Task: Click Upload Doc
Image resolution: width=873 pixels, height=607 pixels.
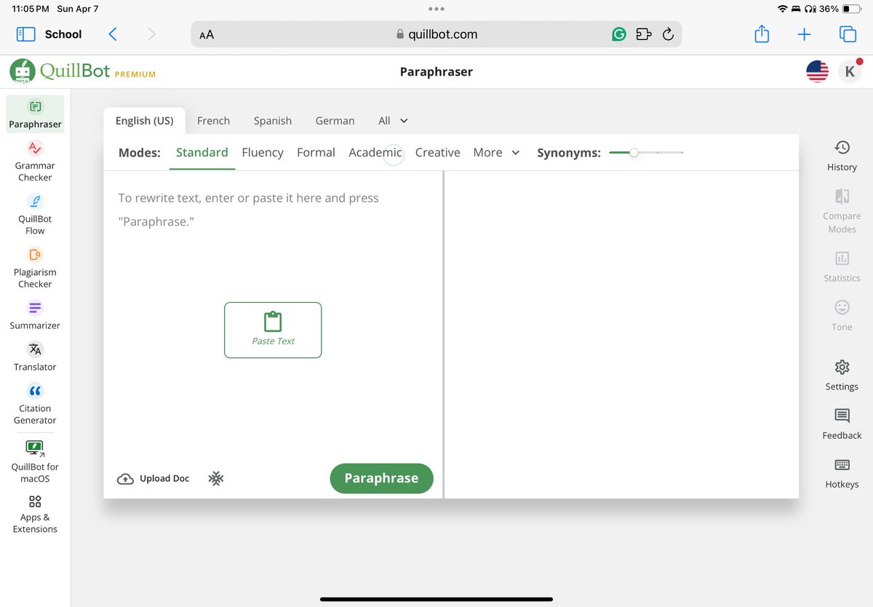Action: (154, 478)
